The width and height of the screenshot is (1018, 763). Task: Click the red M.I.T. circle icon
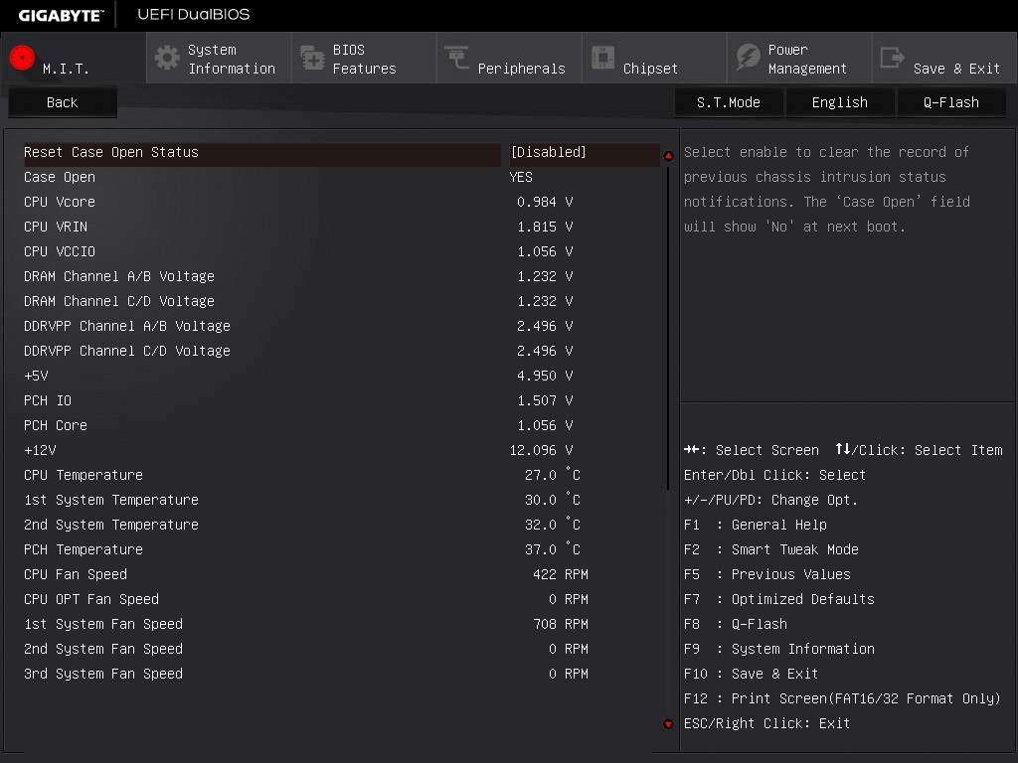22,58
